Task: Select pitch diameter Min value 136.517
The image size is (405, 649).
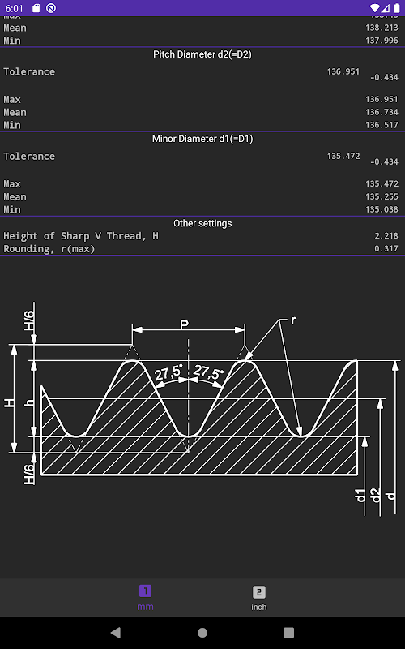Action: coord(382,125)
